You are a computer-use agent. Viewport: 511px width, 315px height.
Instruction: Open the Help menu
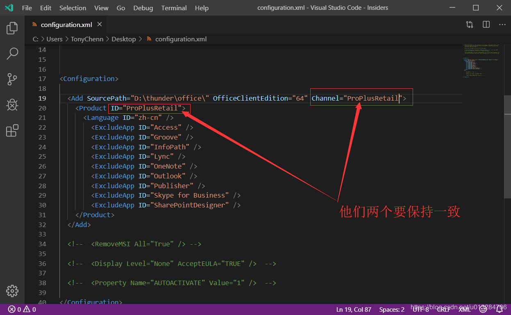[202, 8]
